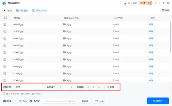This screenshot has height=106, width=172.
Task: Click the 名称前缀 input field
Action: (x=29, y=87)
